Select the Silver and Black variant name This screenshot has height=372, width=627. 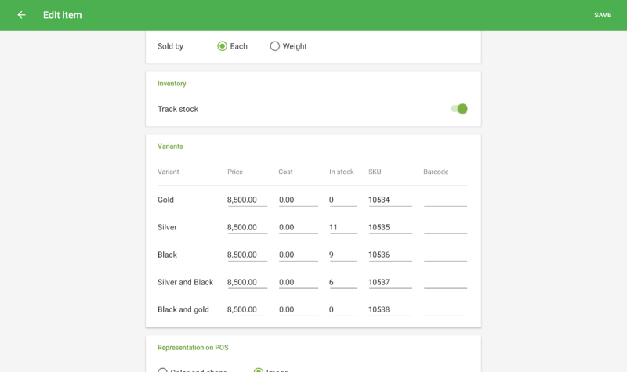click(x=185, y=282)
